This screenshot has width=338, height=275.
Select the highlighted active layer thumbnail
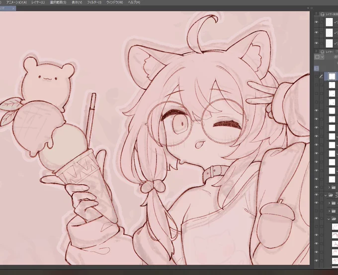tap(332, 76)
